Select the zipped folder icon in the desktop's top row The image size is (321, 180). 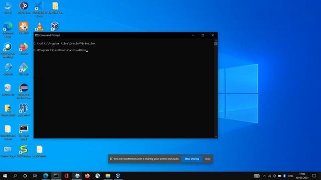(55, 7)
